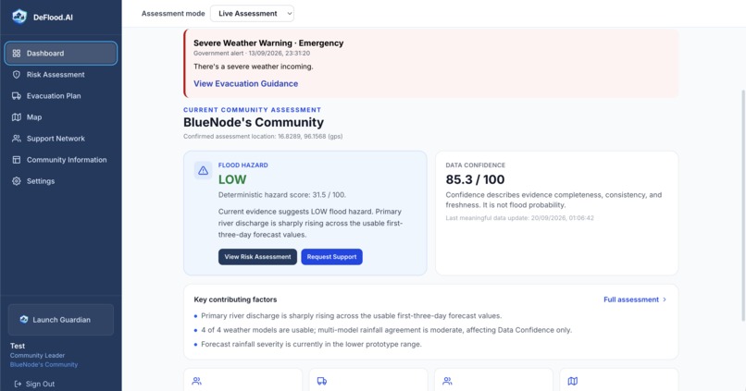Click 'Community Leader' role text

point(37,355)
